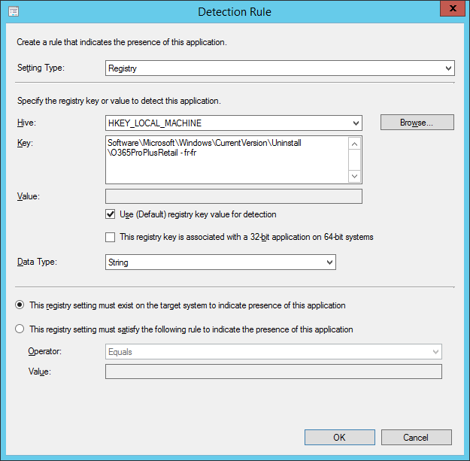Click the Key field scroll down arrow
Screen dimensions: 470x461
pyautogui.click(x=354, y=176)
